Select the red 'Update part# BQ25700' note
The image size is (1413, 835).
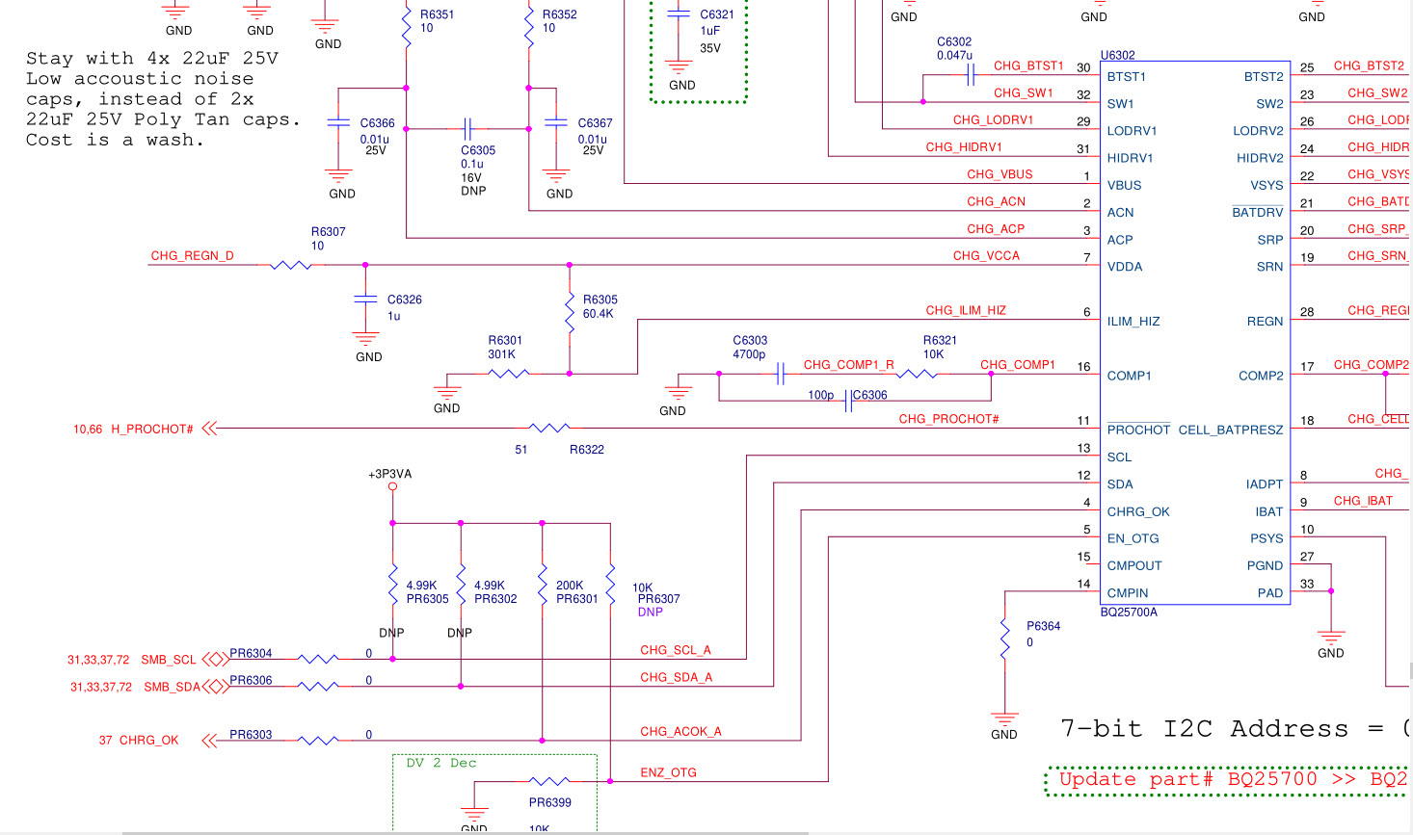[1233, 780]
